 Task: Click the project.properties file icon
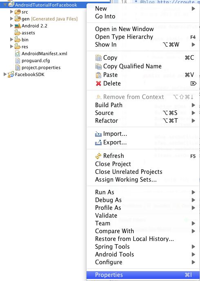(18, 67)
